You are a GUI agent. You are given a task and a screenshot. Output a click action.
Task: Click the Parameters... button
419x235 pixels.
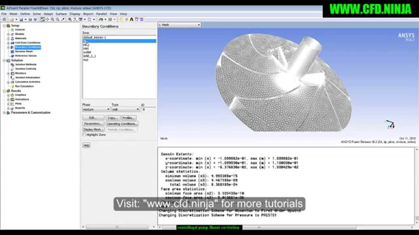94,124
